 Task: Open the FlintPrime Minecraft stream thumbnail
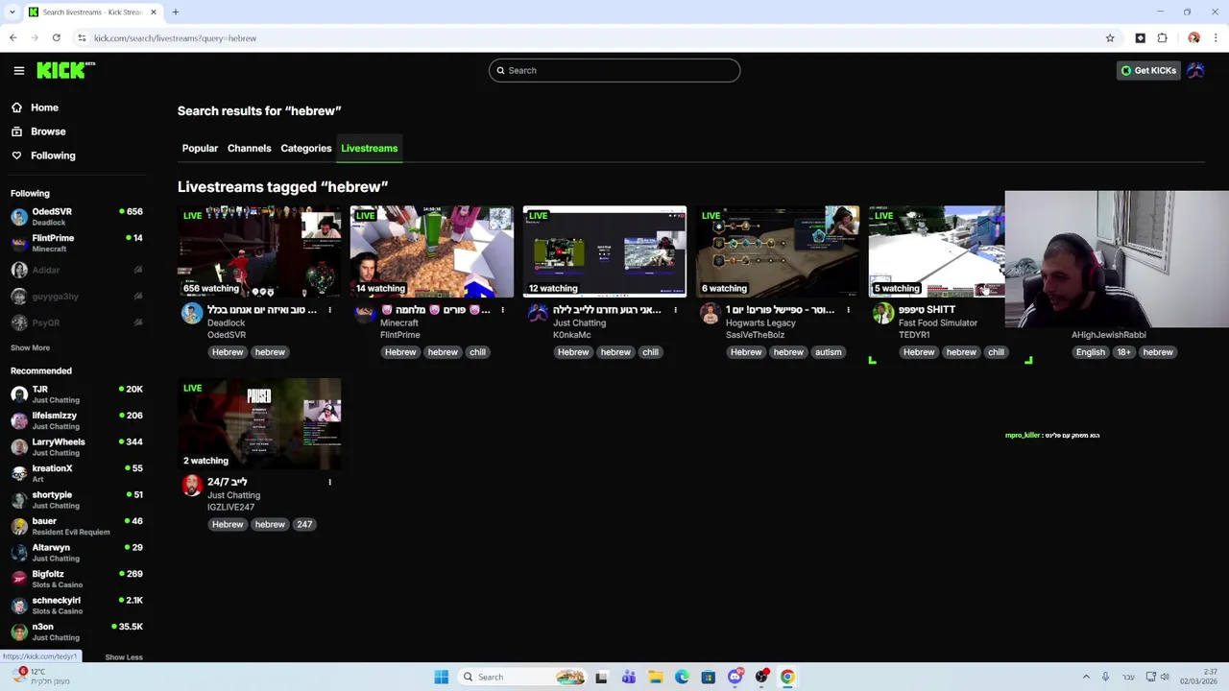[x=432, y=251]
